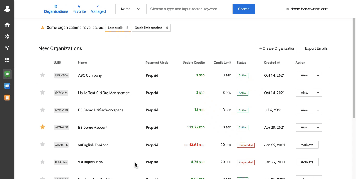View the ABC Company organization

click(305, 75)
